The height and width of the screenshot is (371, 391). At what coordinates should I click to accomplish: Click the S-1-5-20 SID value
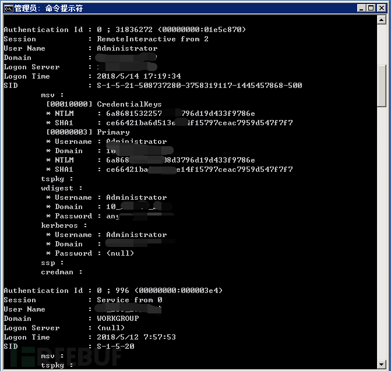click(x=115, y=347)
